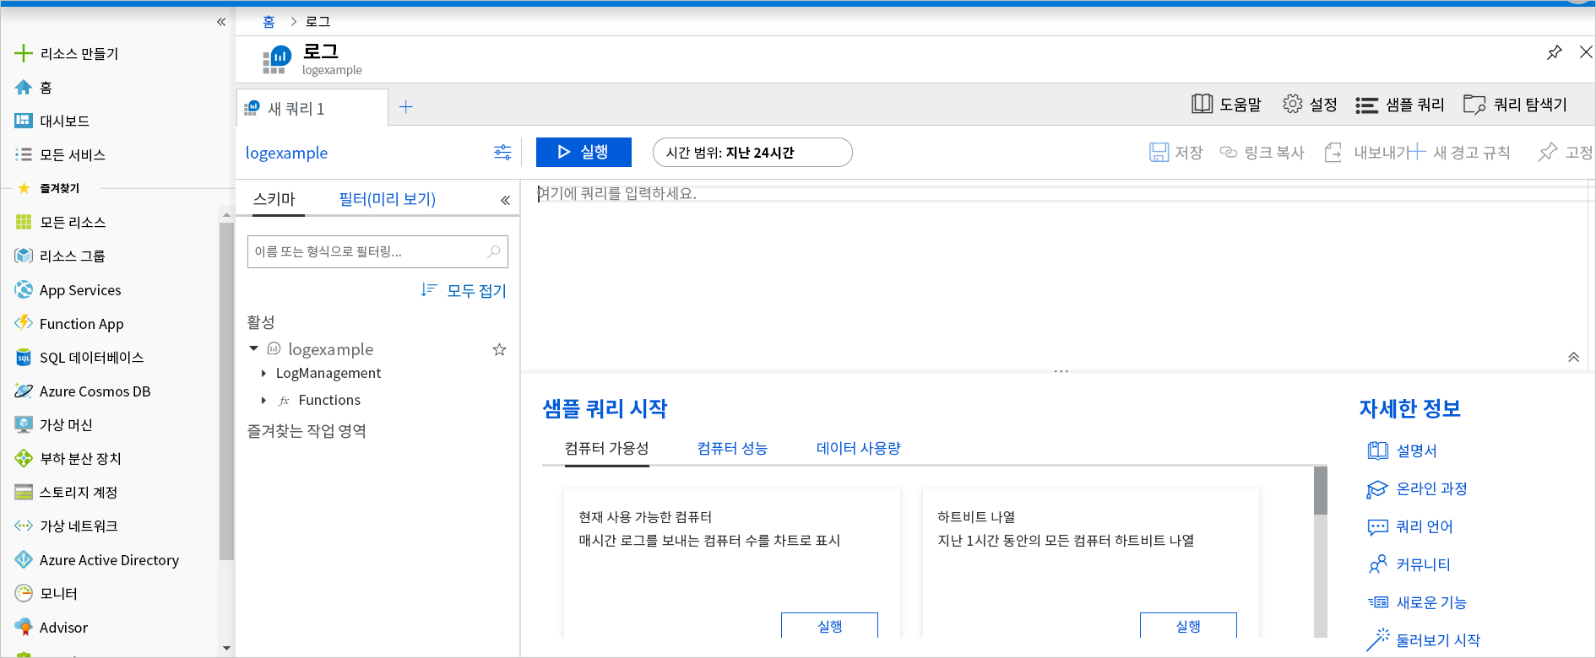The image size is (1596, 658).
Task: Click the 홈 breadcrumb link
Action: pyautogui.click(x=269, y=22)
